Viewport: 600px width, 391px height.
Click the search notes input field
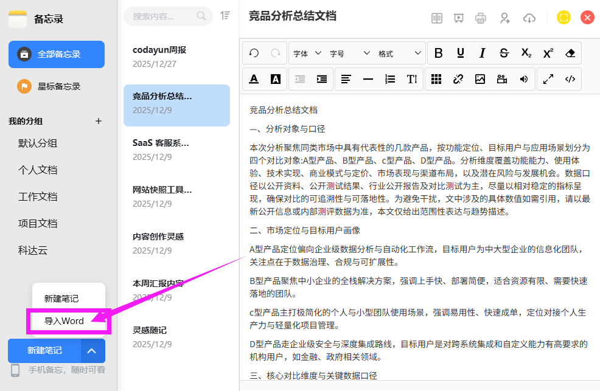click(x=161, y=16)
